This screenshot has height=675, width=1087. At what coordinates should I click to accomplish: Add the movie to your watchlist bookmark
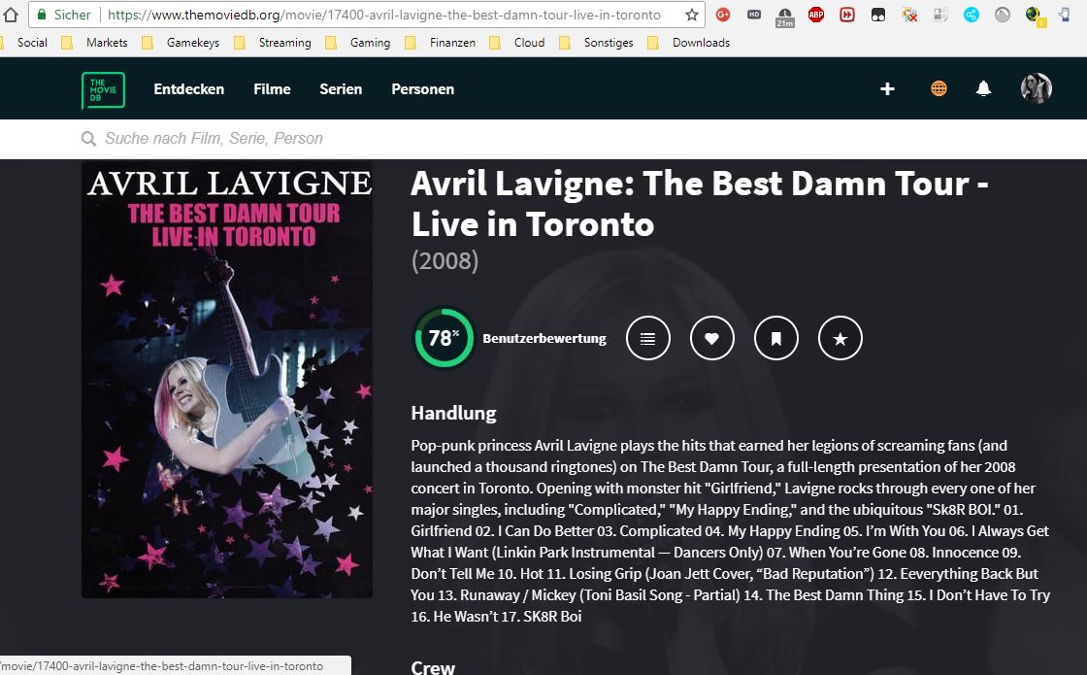pos(776,339)
